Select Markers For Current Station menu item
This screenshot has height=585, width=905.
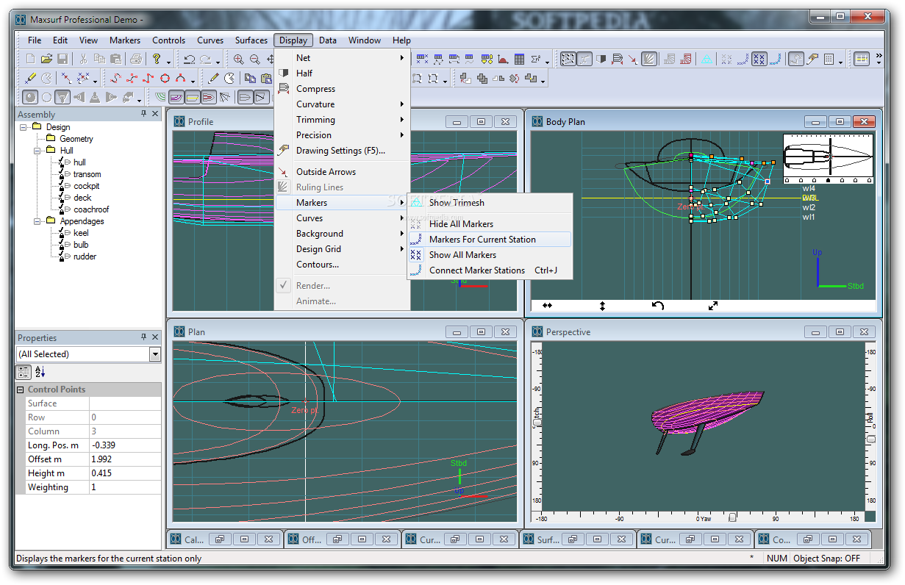[490, 239]
